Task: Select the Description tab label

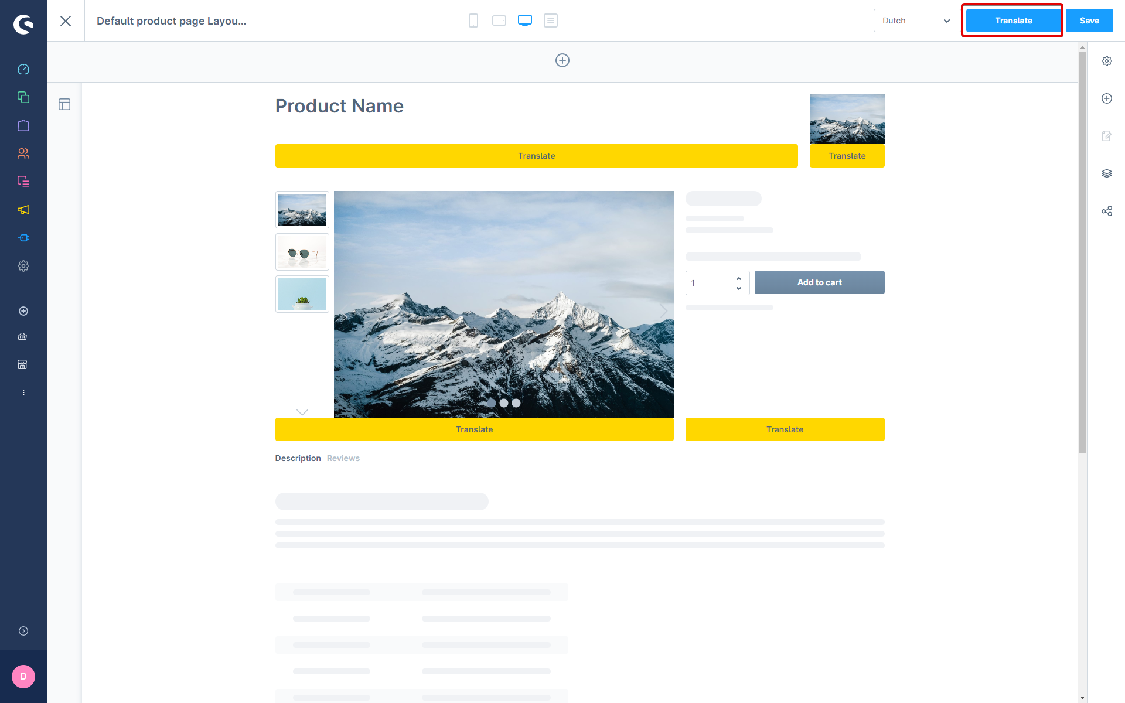Action: click(299, 458)
